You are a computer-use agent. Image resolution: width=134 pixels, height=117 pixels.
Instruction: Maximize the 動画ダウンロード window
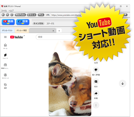tap(121, 6)
